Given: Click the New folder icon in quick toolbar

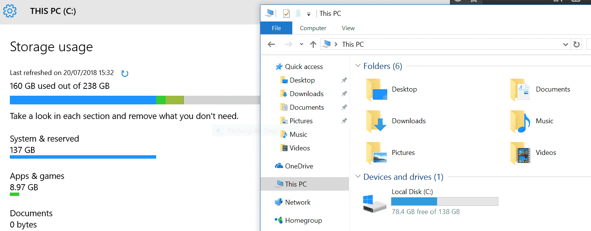Looking at the screenshot, I should point(298,14).
